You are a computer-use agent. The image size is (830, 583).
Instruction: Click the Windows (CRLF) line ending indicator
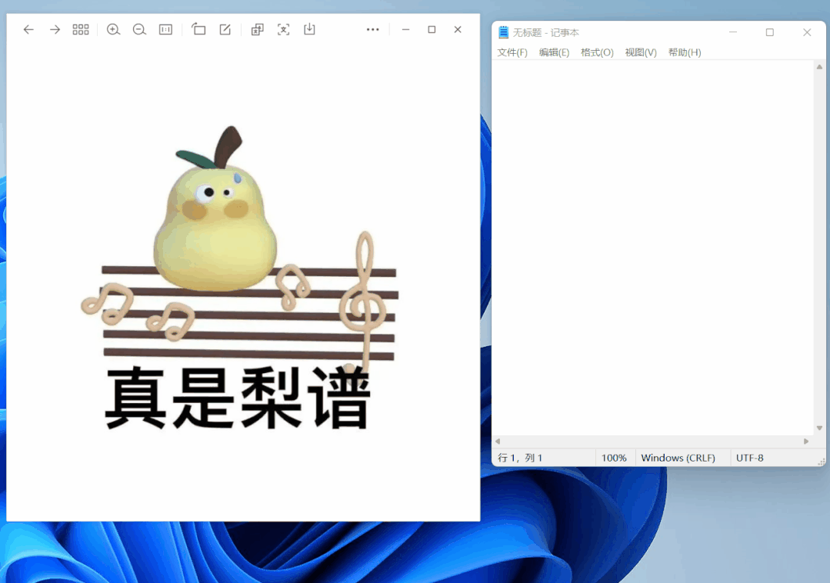tap(682, 457)
